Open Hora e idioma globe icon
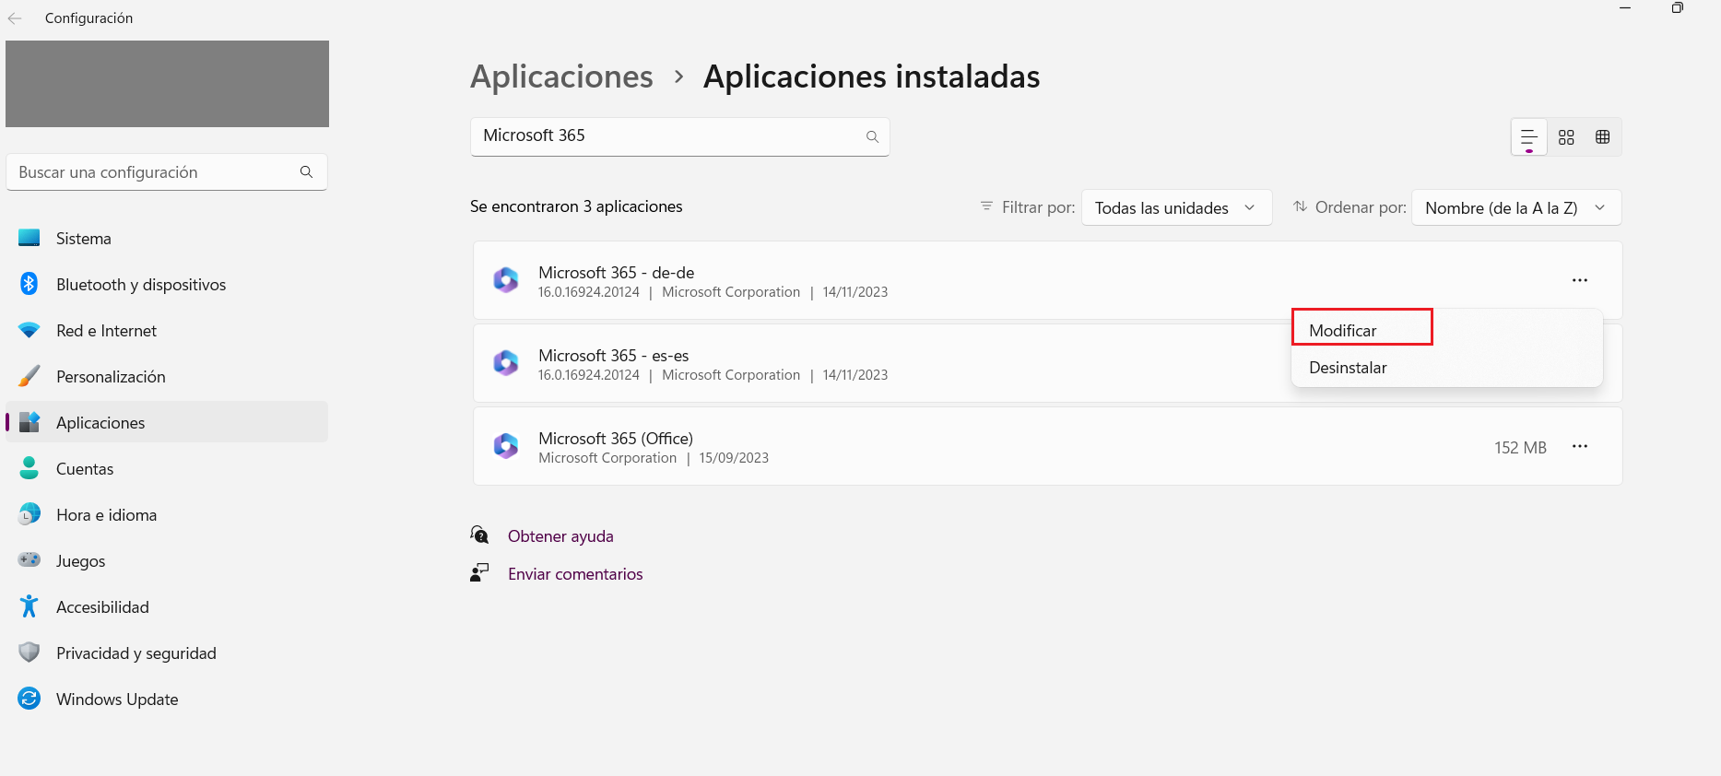 [29, 514]
